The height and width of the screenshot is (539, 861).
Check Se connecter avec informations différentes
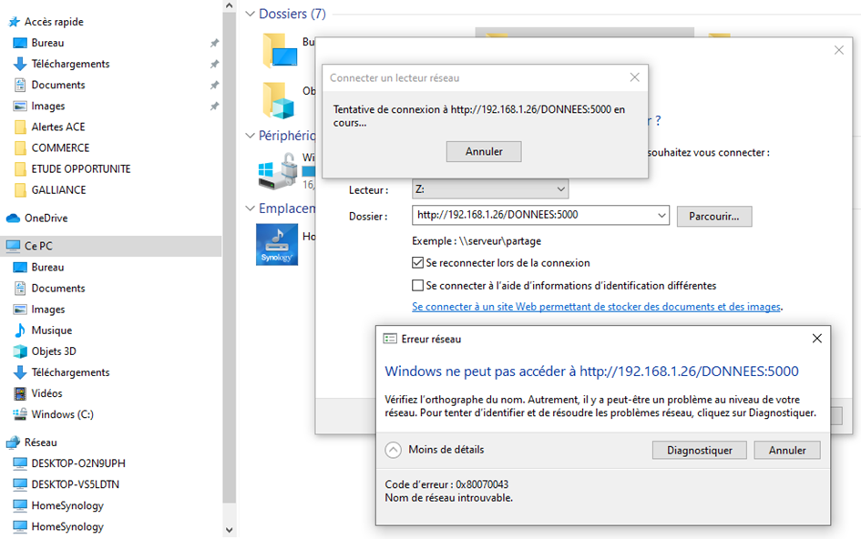click(x=418, y=285)
